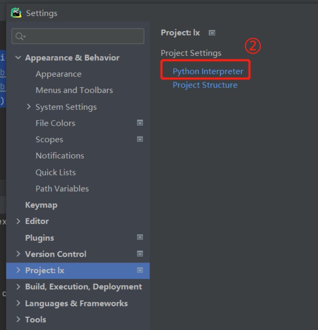Click the PyCharm logo icon in title bar

pyautogui.click(x=16, y=13)
